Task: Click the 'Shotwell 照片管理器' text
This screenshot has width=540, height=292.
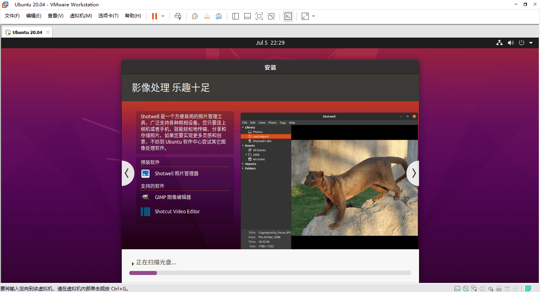Action: (x=177, y=174)
